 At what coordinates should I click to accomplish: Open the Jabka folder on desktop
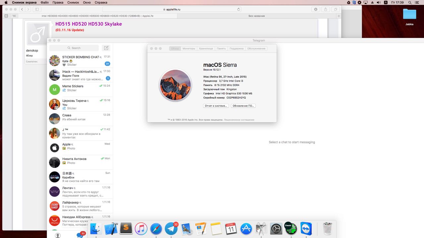point(409,17)
